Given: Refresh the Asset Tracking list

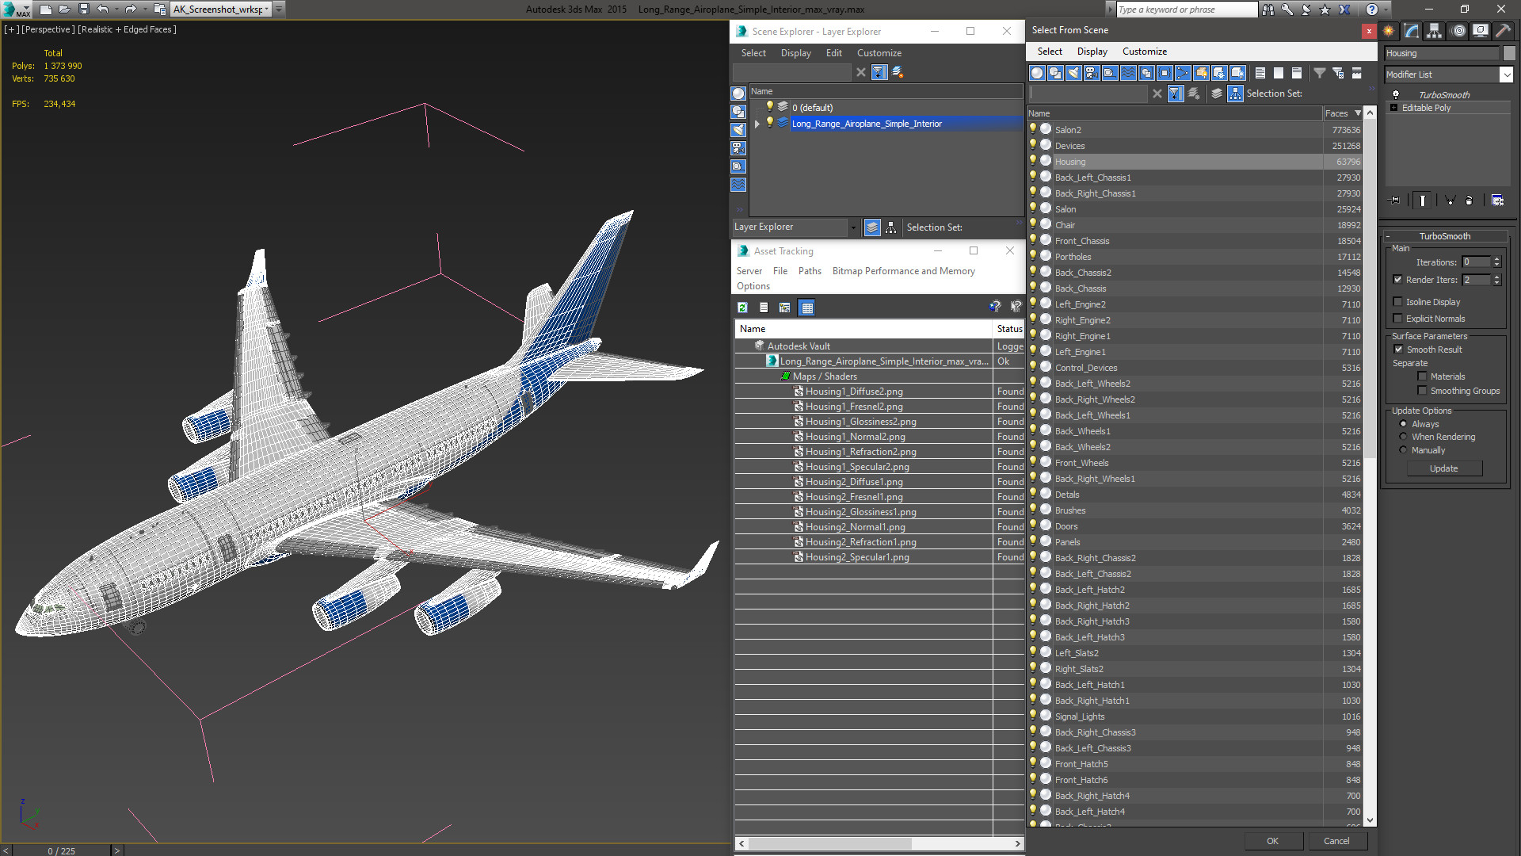Looking at the screenshot, I should click(742, 308).
